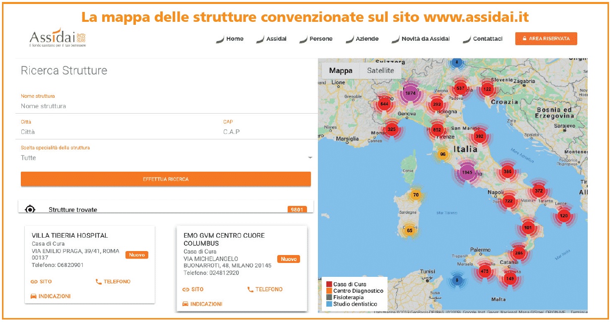Click the 372 map cluster near Taranto
The height and width of the screenshot is (322, 612).
(539, 191)
